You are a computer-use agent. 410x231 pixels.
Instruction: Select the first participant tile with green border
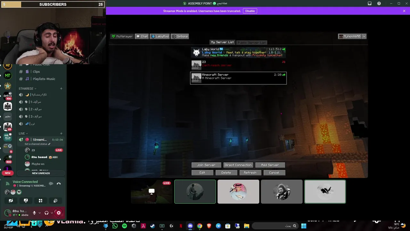(x=195, y=192)
